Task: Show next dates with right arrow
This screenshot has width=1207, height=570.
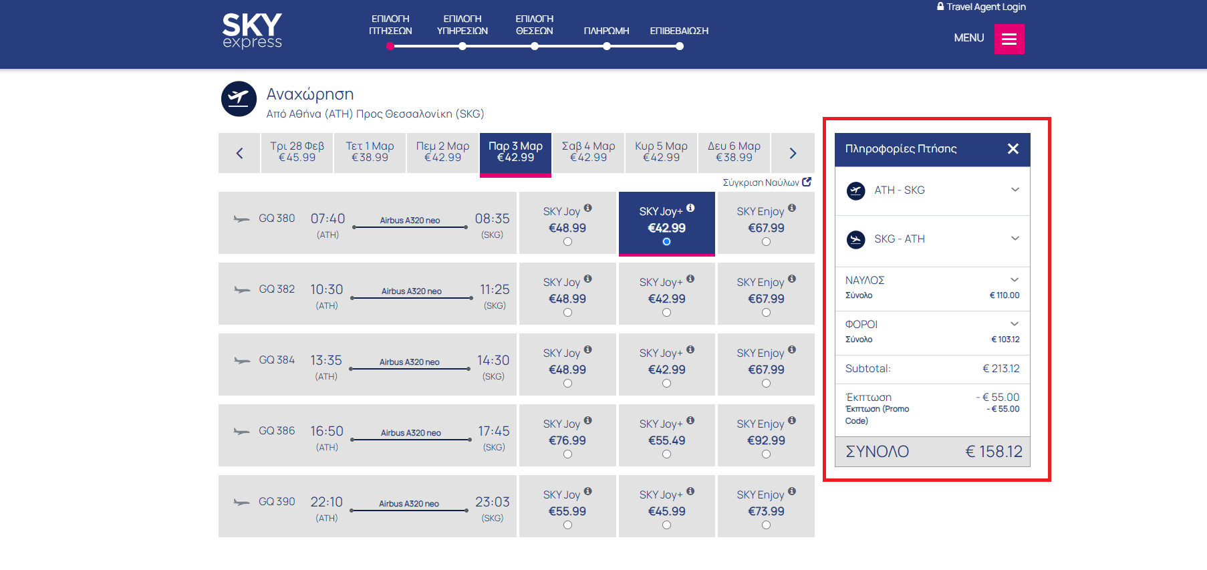Action: tap(793, 153)
